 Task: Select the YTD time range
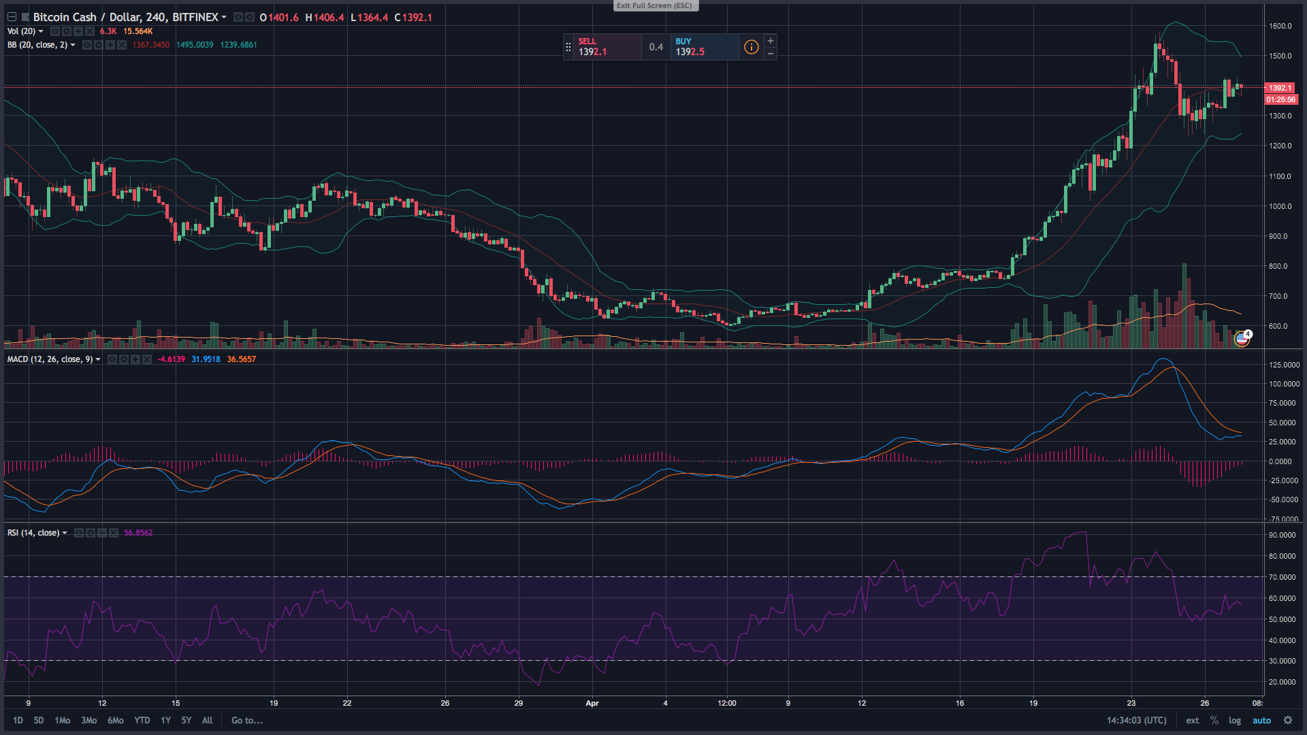pos(142,720)
